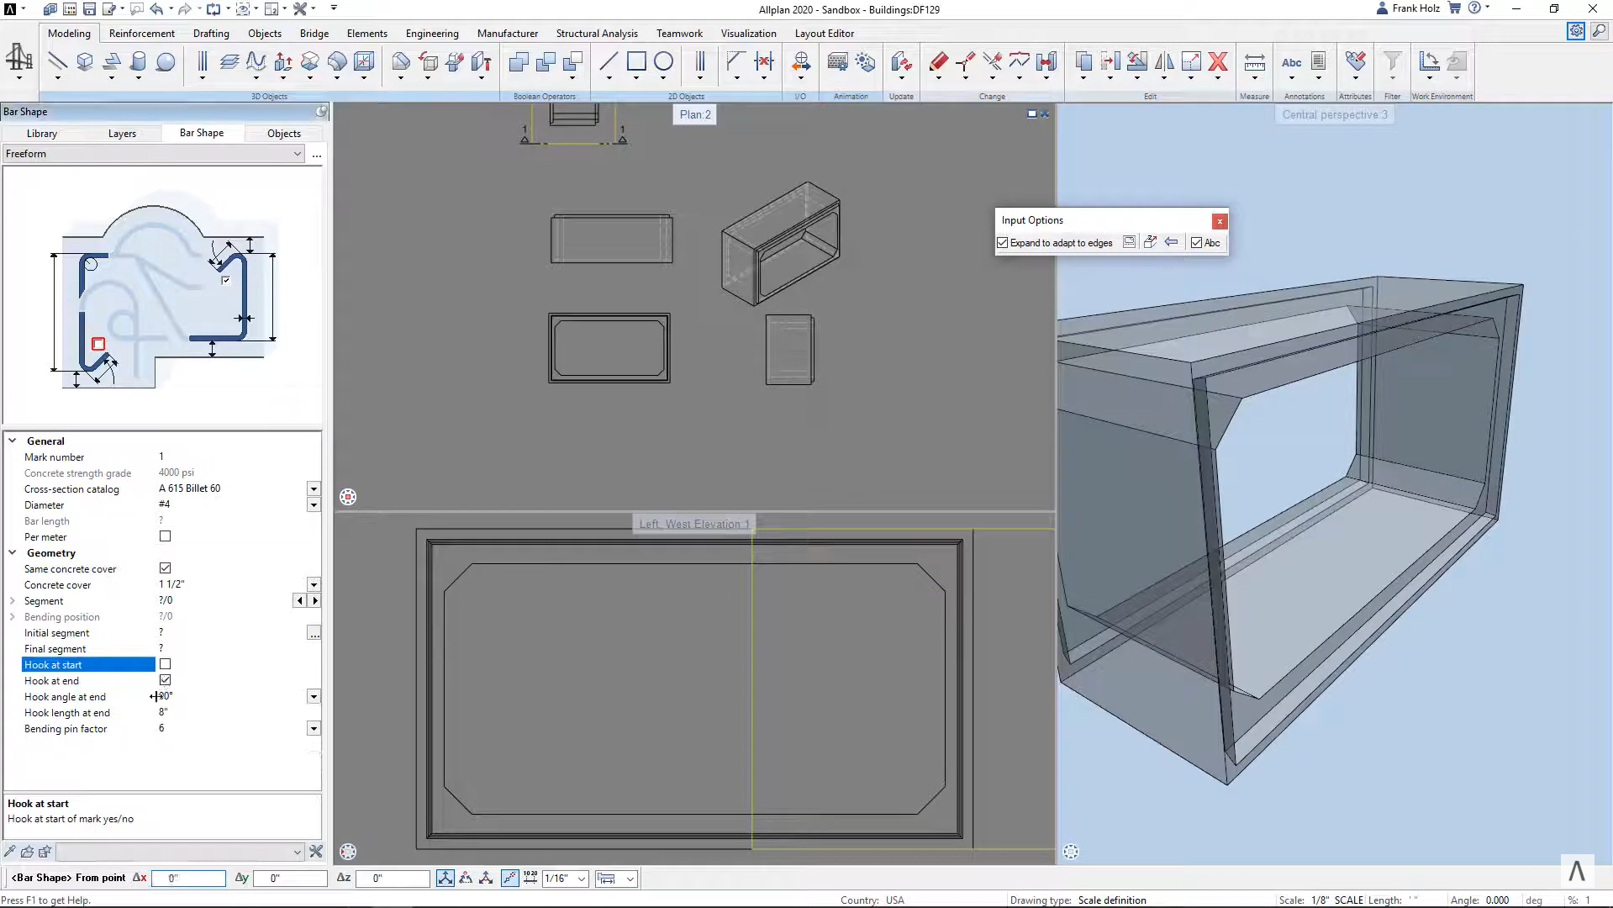The width and height of the screenshot is (1613, 908).
Task: Collapse the Geometry section
Action: coord(12,552)
